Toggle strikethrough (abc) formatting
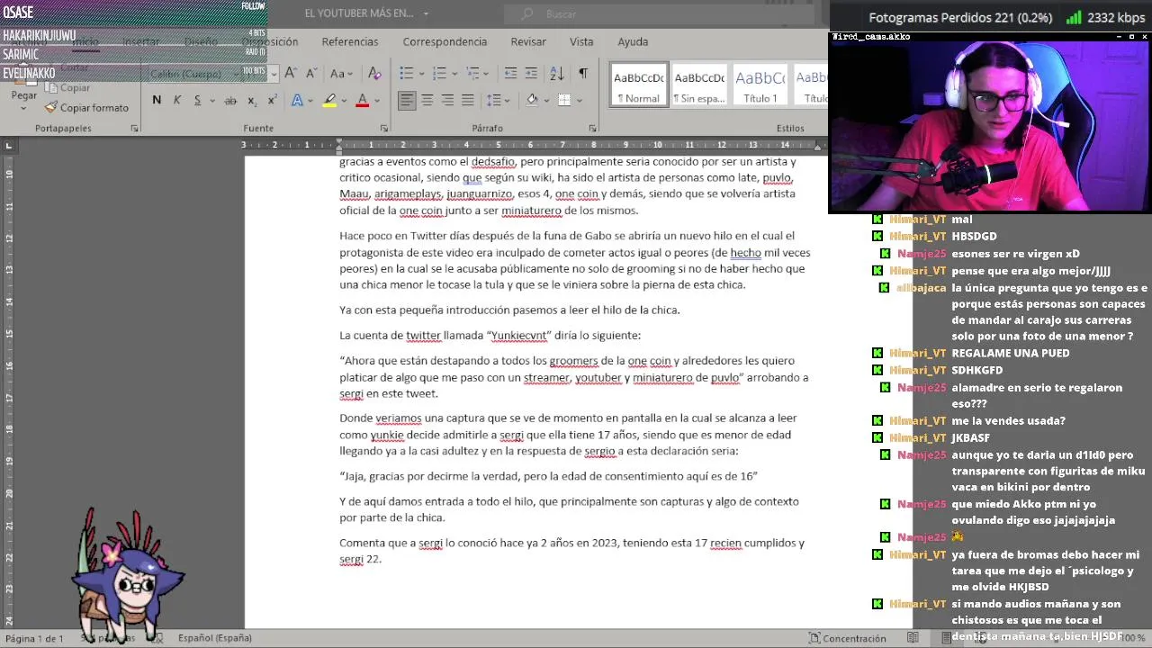1152x648 pixels. (230, 100)
